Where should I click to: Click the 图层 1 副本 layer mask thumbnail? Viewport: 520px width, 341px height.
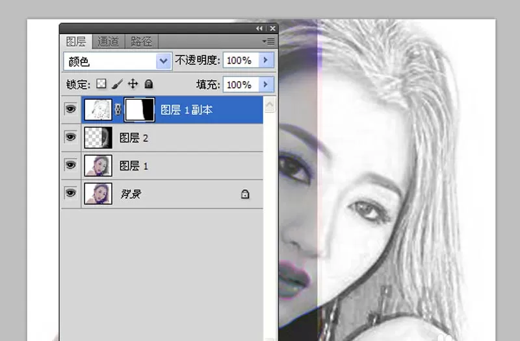pyautogui.click(x=139, y=110)
